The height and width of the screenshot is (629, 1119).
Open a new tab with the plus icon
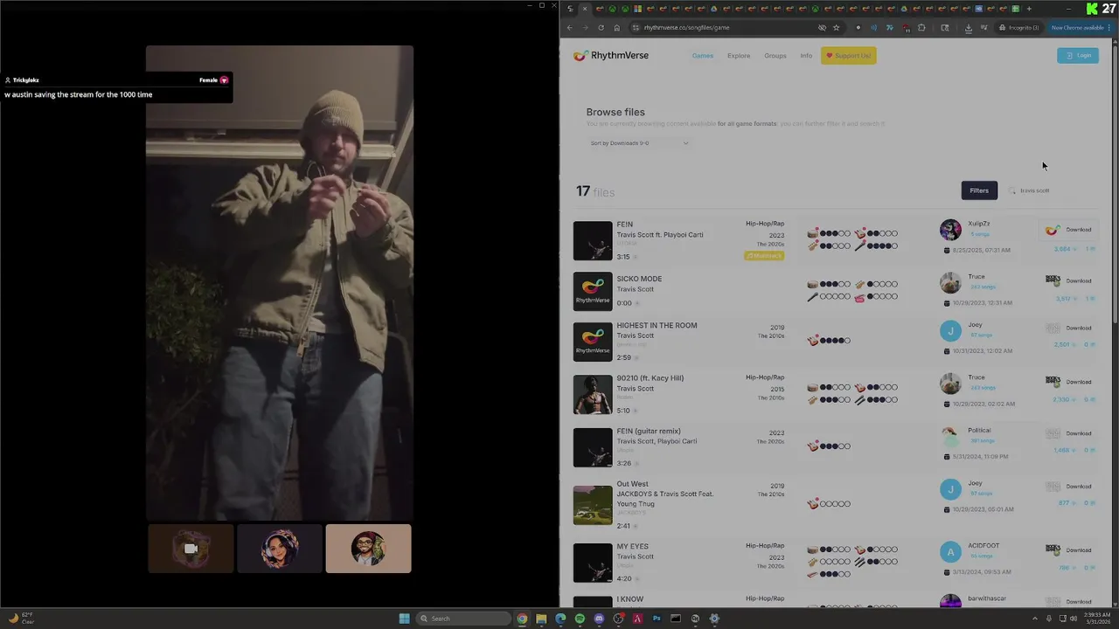(x=1029, y=9)
